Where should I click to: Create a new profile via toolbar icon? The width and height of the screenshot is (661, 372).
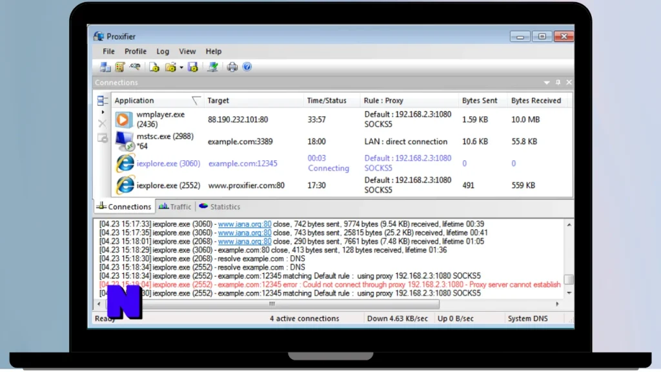click(154, 67)
